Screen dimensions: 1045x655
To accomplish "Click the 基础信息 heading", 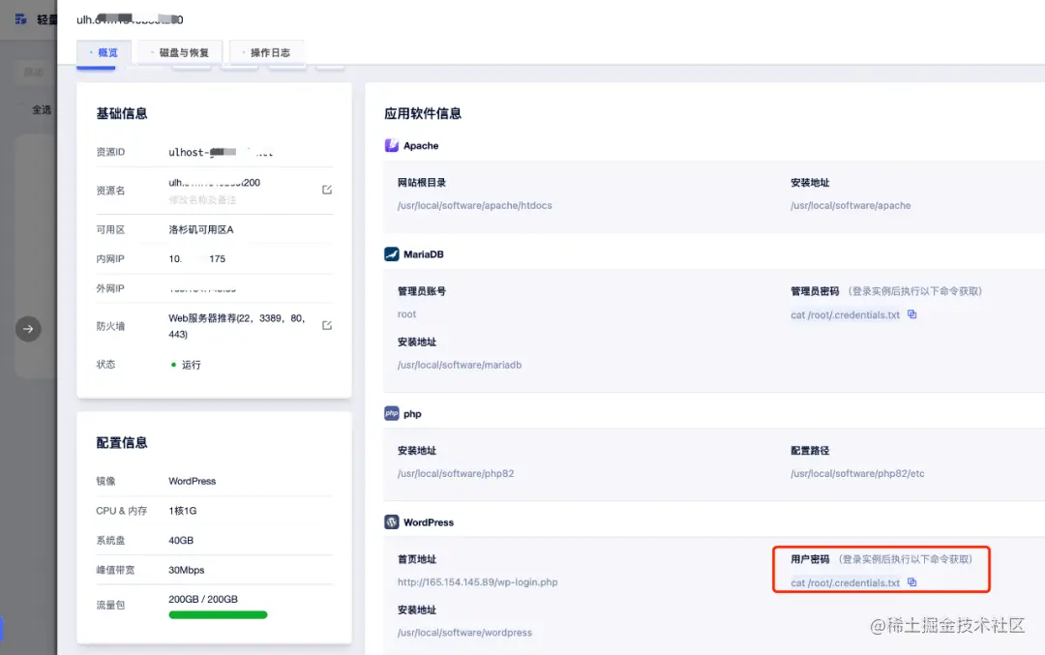I will click(121, 113).
